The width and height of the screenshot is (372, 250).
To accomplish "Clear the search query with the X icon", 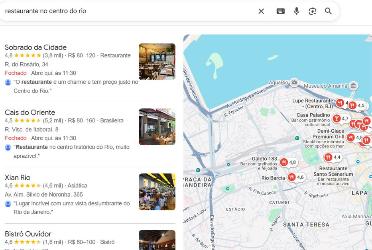I will [261, 11].
